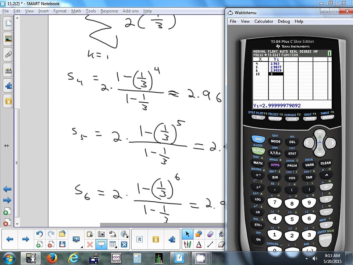The width and height of the screenshot is (353, 265).
Task: Open the Add-ons puzzle piece tab in sidebar
Action: pos(8,86)
